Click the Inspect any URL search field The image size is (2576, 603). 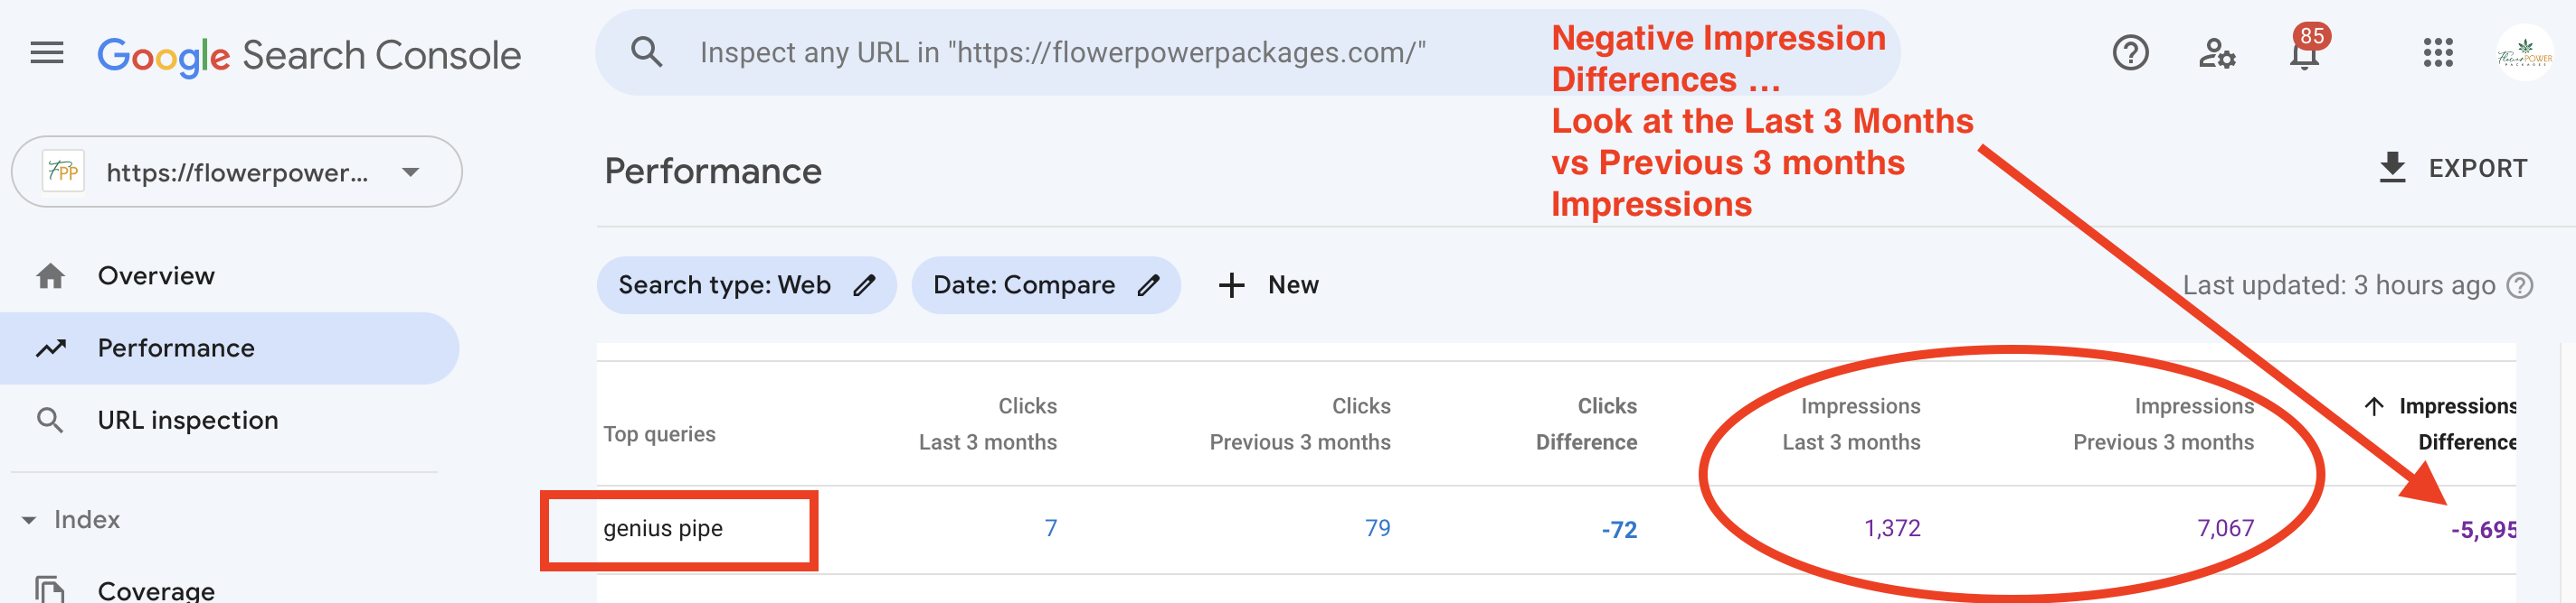point(1062,53)
